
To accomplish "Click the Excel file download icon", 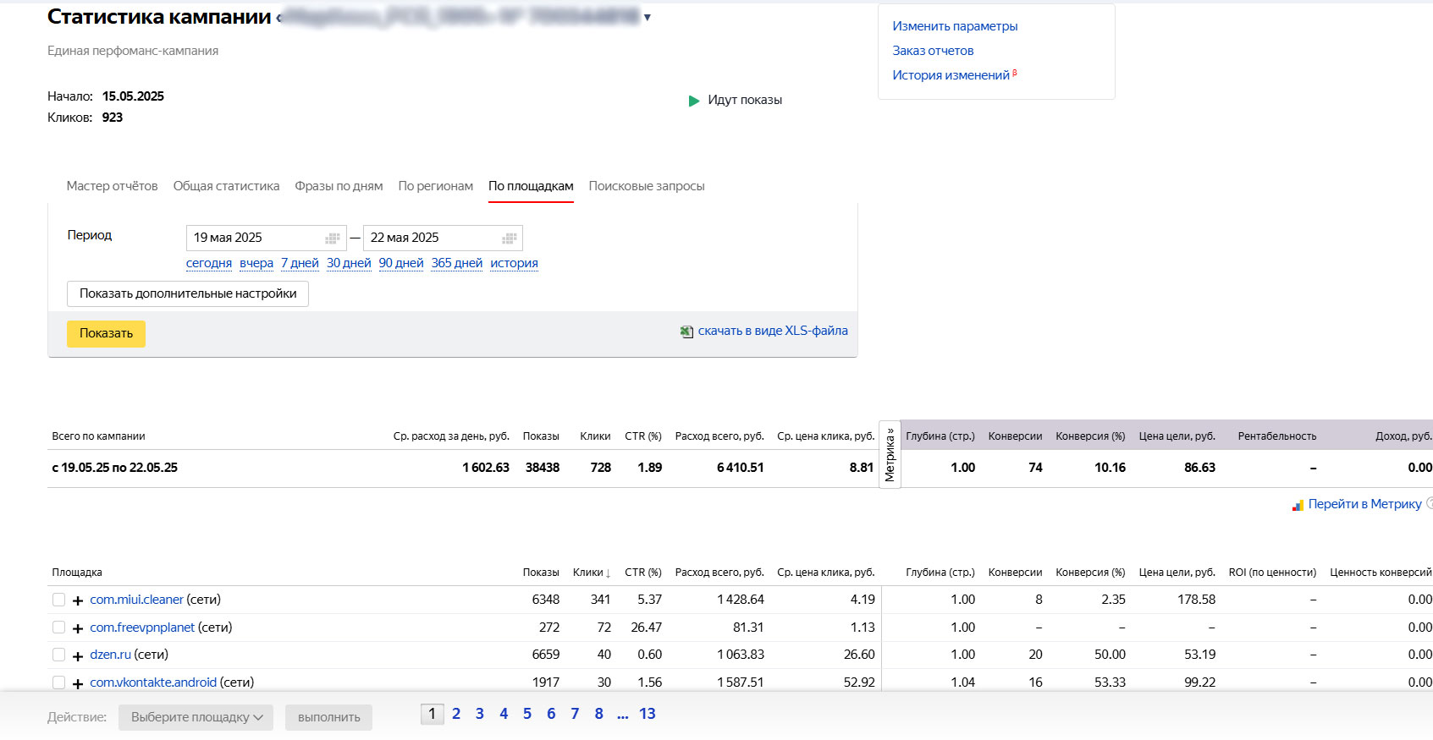I will (x=686, y=332).
